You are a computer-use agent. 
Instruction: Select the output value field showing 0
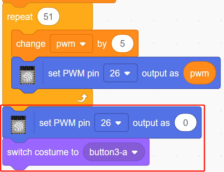185,122
